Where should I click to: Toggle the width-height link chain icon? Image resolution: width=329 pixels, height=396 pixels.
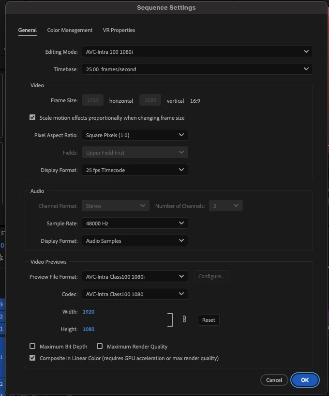[x=184, y=319]
